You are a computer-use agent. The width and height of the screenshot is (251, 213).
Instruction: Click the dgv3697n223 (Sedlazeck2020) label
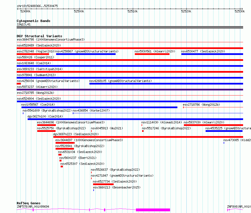[76, 134]
